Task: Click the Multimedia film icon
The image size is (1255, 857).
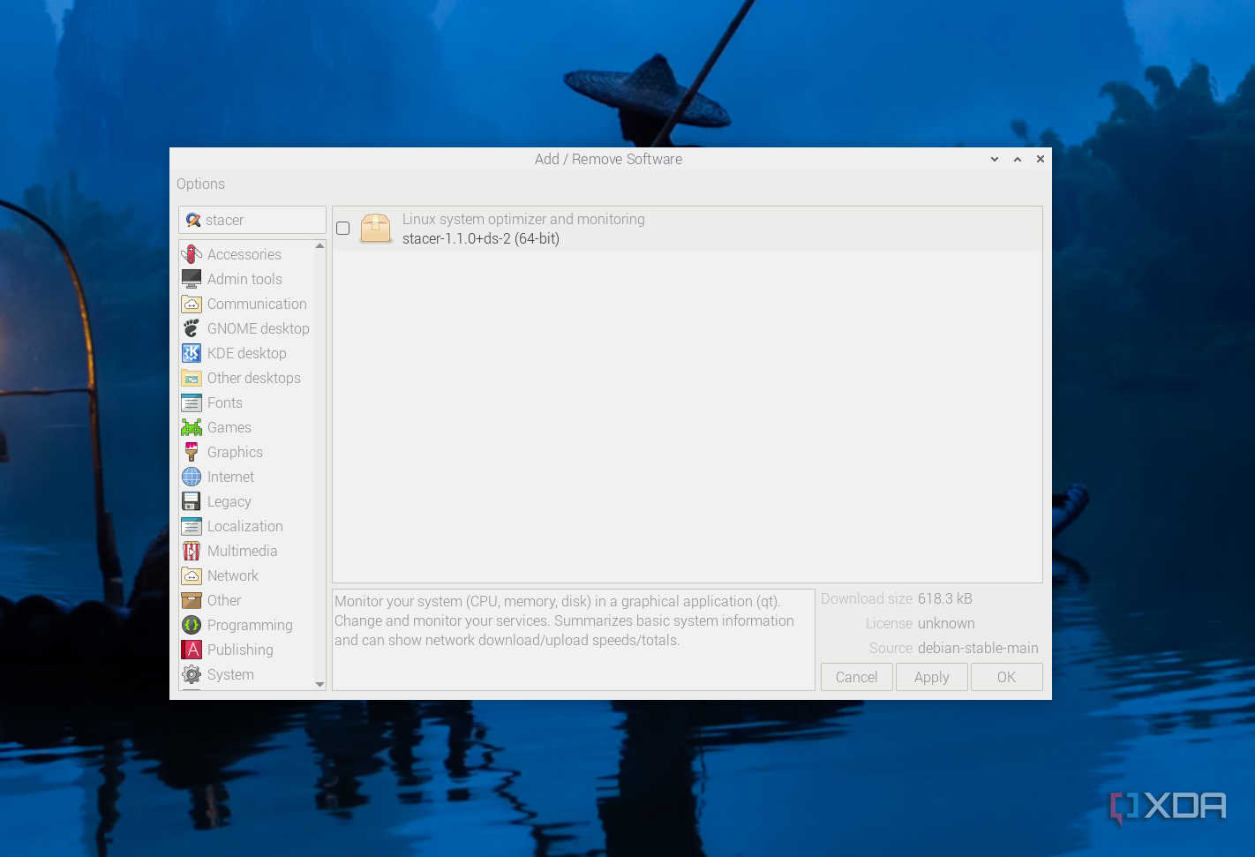Action: click(192, 551)
